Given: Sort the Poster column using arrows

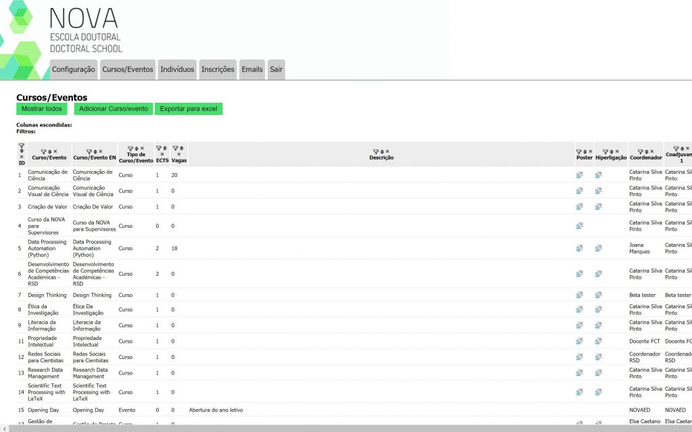Looking at the screenshot, I should click(x=585, y=151).
